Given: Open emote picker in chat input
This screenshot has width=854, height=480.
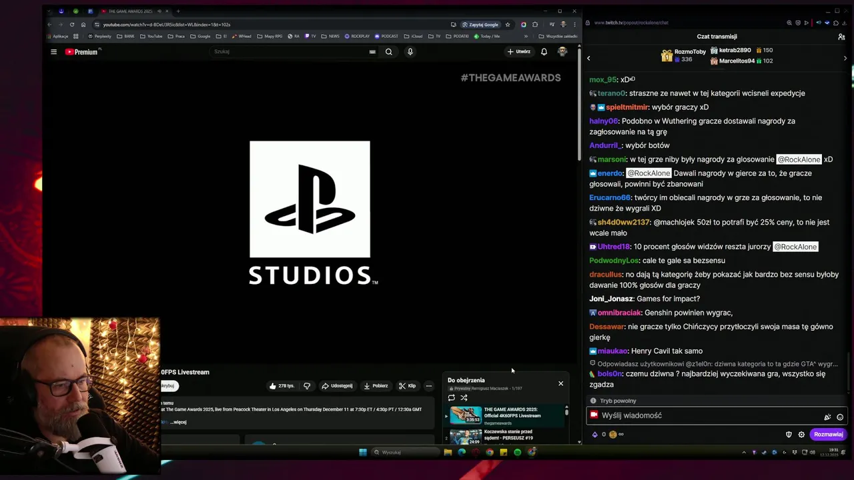Looking at the screenshot, I should (x=840, y=417).
